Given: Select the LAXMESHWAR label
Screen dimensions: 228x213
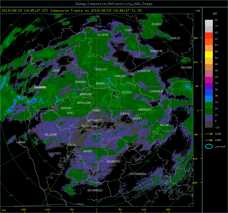Looking at the screenshot, I should [x=90, y=126].
